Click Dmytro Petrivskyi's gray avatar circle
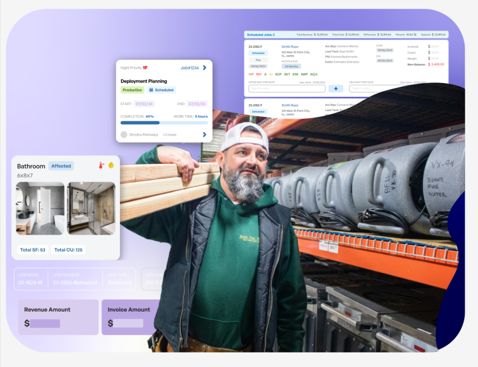Screen dimensions: 478x367 coord(124,134)
